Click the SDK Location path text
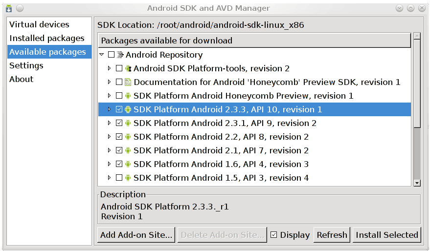This screenshot has width=430, height=251. 230,25
